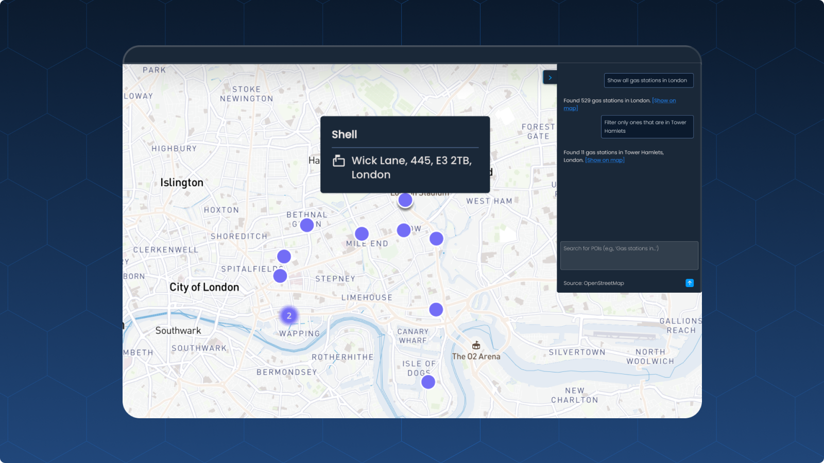
Task: Click the Bermondsey map label
Action: point(287,372)
